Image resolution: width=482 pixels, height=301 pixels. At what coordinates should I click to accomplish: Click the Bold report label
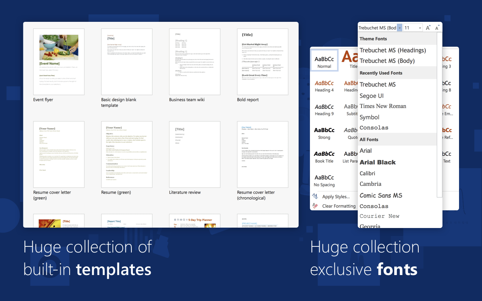pyautogui.click(x=248, y=100)
